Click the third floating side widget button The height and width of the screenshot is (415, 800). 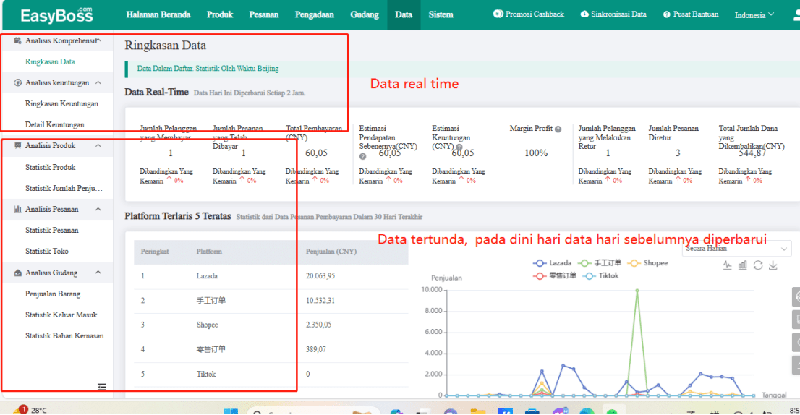796,342
